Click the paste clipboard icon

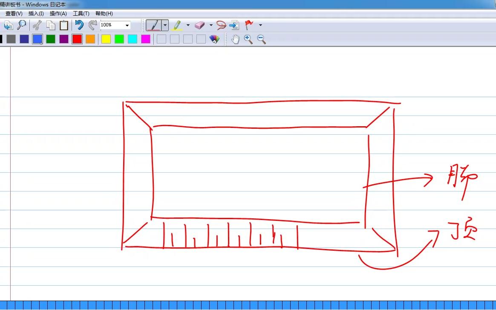[64, 25]
